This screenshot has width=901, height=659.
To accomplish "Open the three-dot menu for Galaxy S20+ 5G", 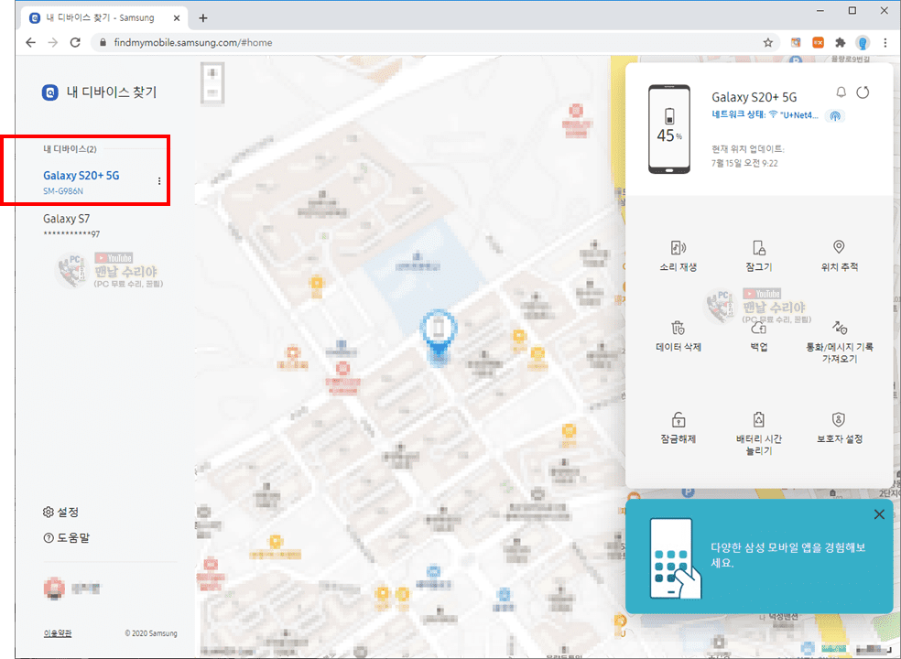I will [x=159, y=181].
